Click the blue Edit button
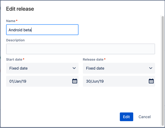Viewport: 165px width, 128px height. 126,117
